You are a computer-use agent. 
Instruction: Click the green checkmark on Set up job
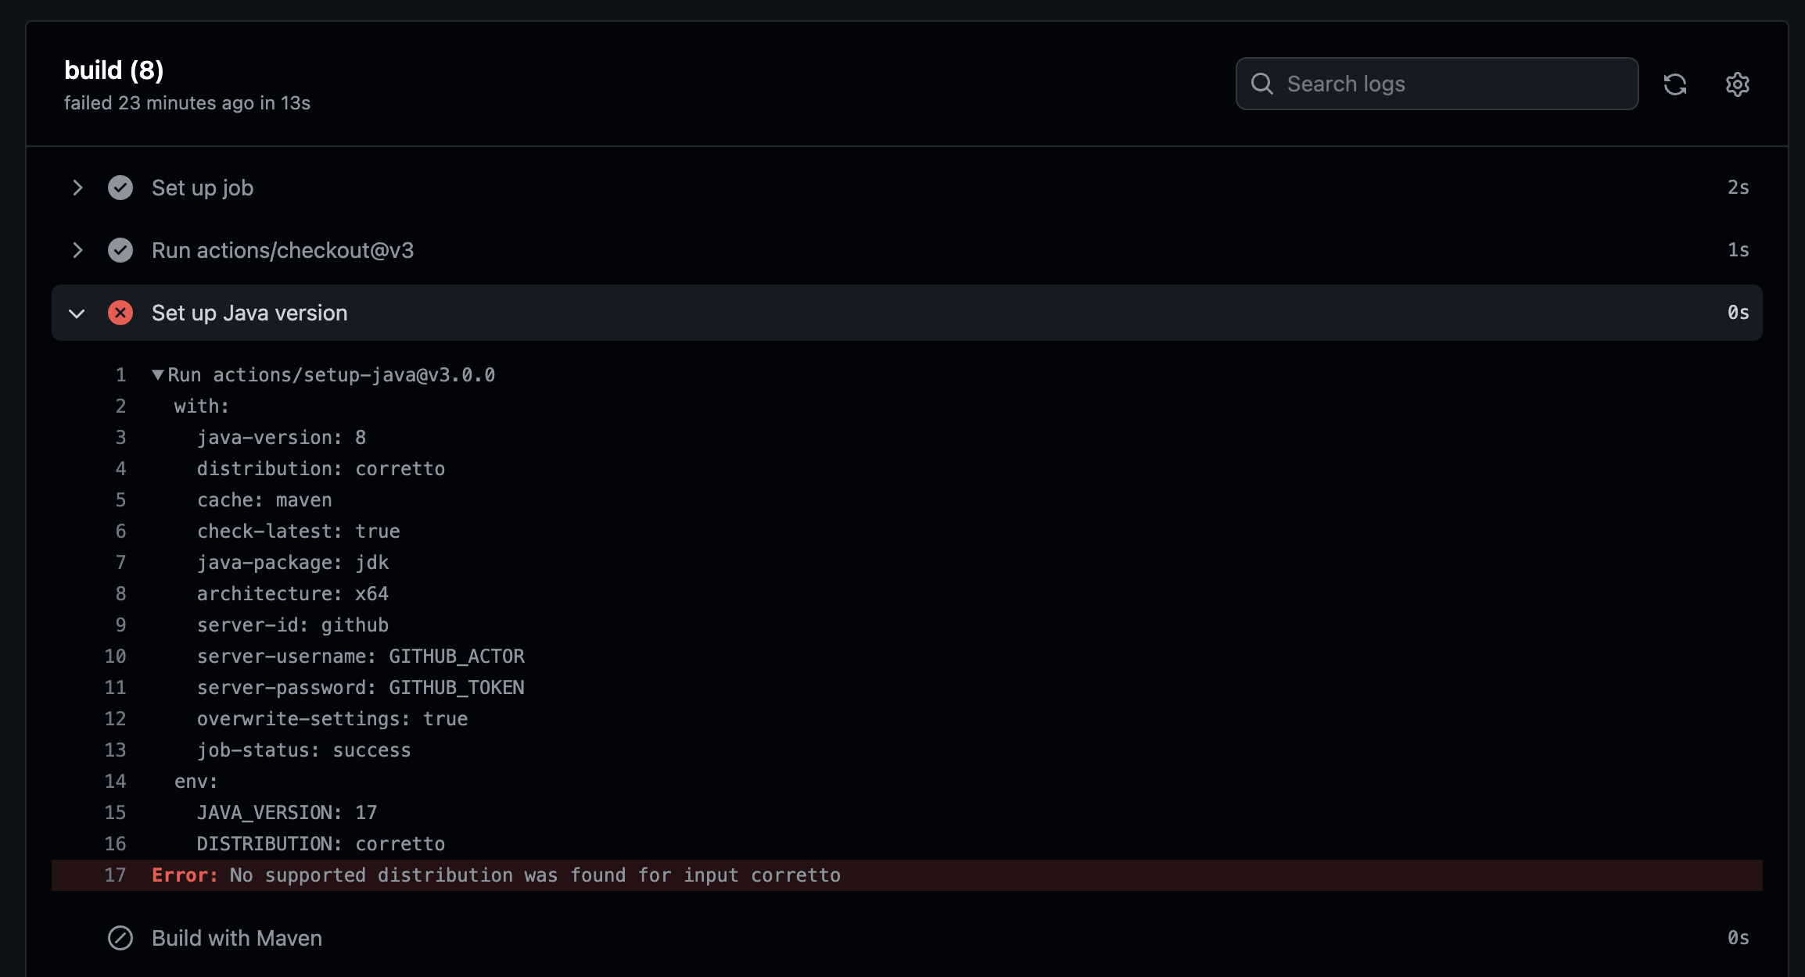point(120,188)
